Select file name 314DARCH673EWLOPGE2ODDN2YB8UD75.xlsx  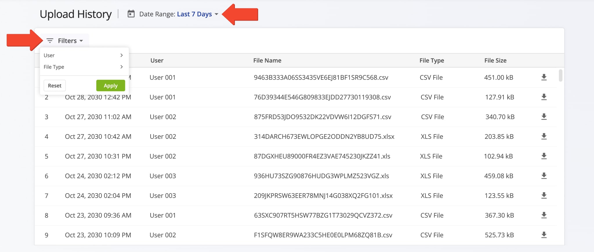pyautogui.click(x=324, y=137)
